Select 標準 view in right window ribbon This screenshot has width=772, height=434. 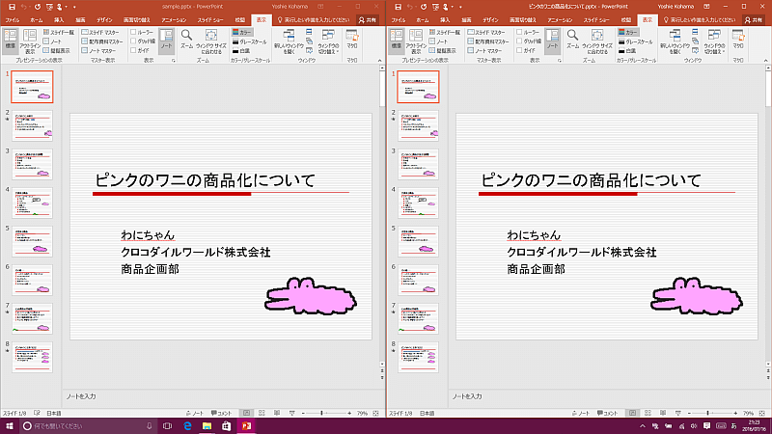[x=397, y=41]
